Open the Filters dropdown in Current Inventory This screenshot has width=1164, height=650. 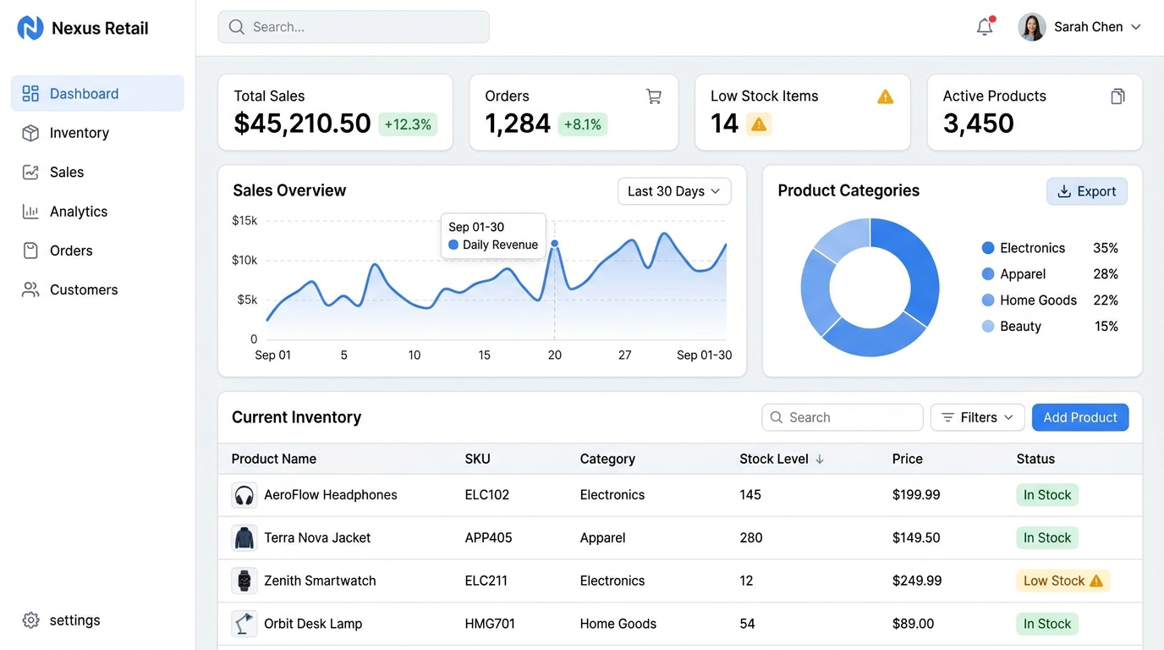pos(978,417)
